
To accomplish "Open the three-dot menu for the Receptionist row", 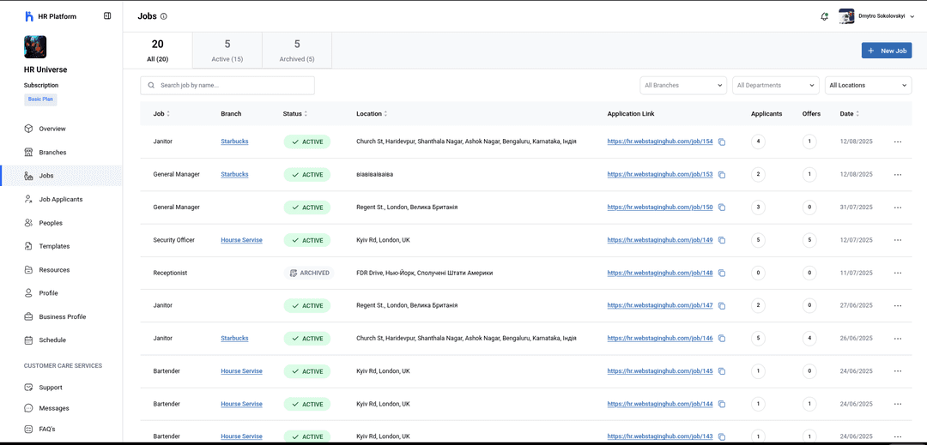I will [x=897, y=273].
